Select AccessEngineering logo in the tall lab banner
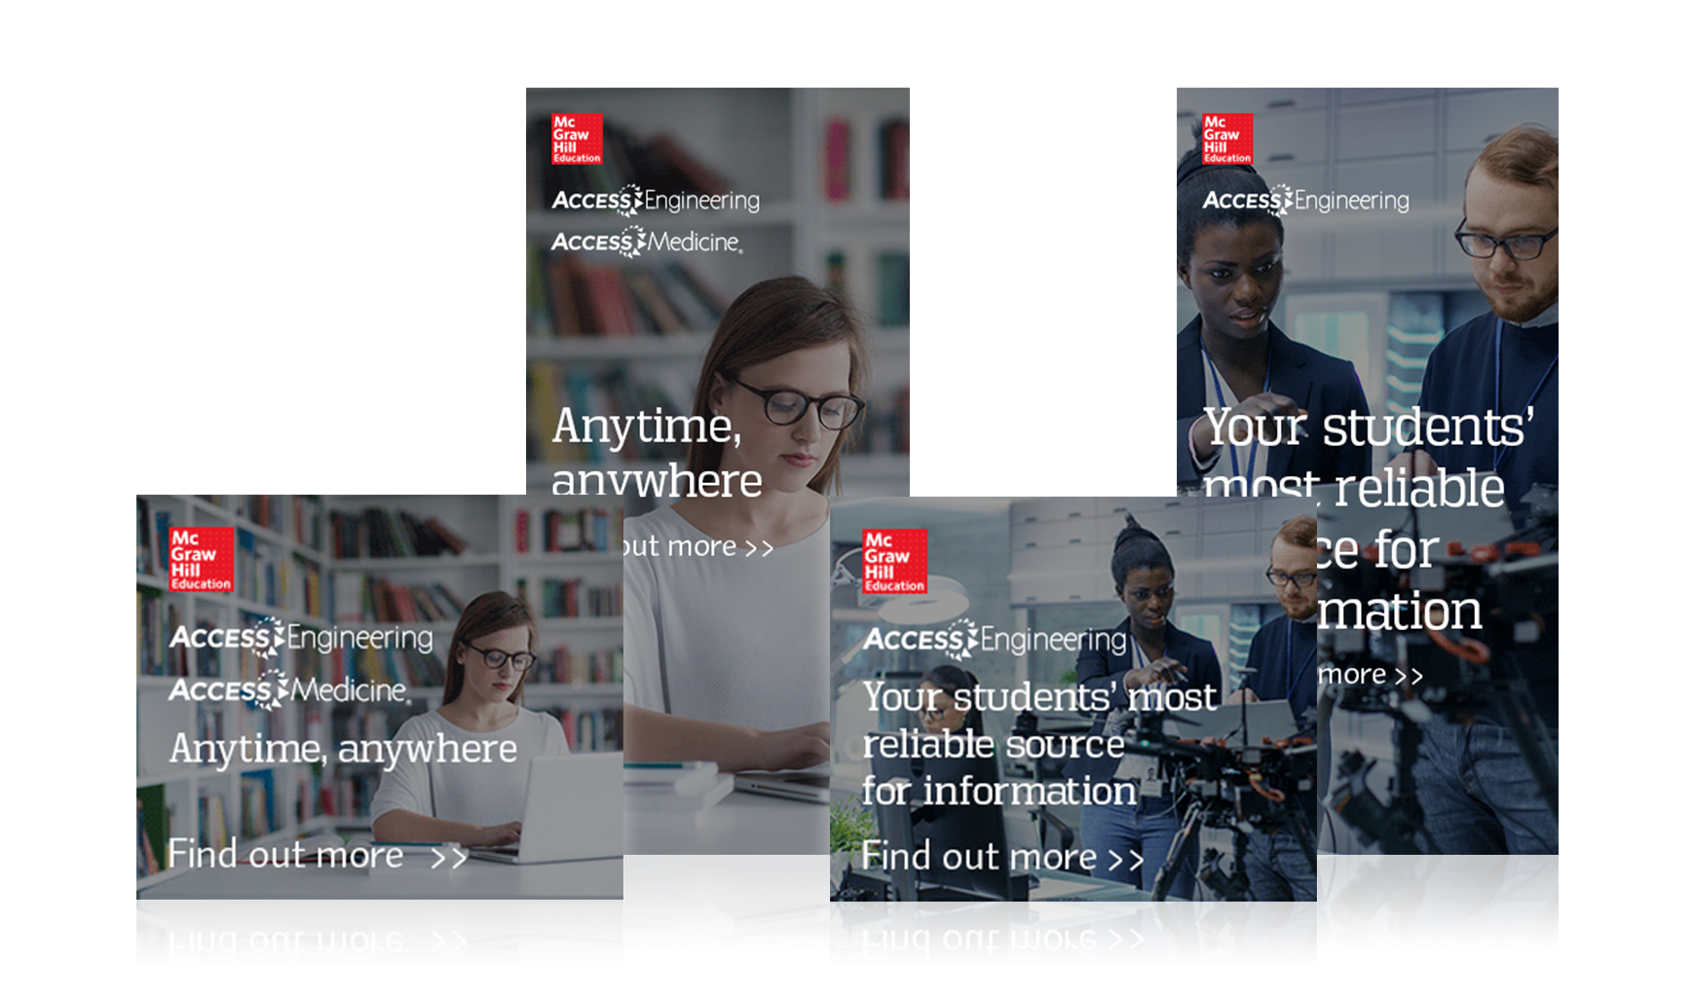1695x999 pixels. tap(1305, 201)
